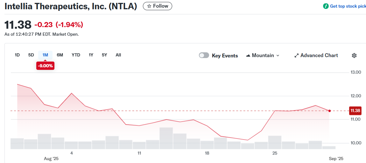The image size is (366, 163).
Task: Click the -0.23 price change value
Action: click(x=44, y=24)
